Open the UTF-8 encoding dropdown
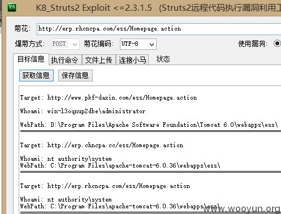 point(138,44)
